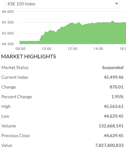Click the 46 000 y-axis label
Viewport: 126px width, 150px height.
tap(8, 12)
